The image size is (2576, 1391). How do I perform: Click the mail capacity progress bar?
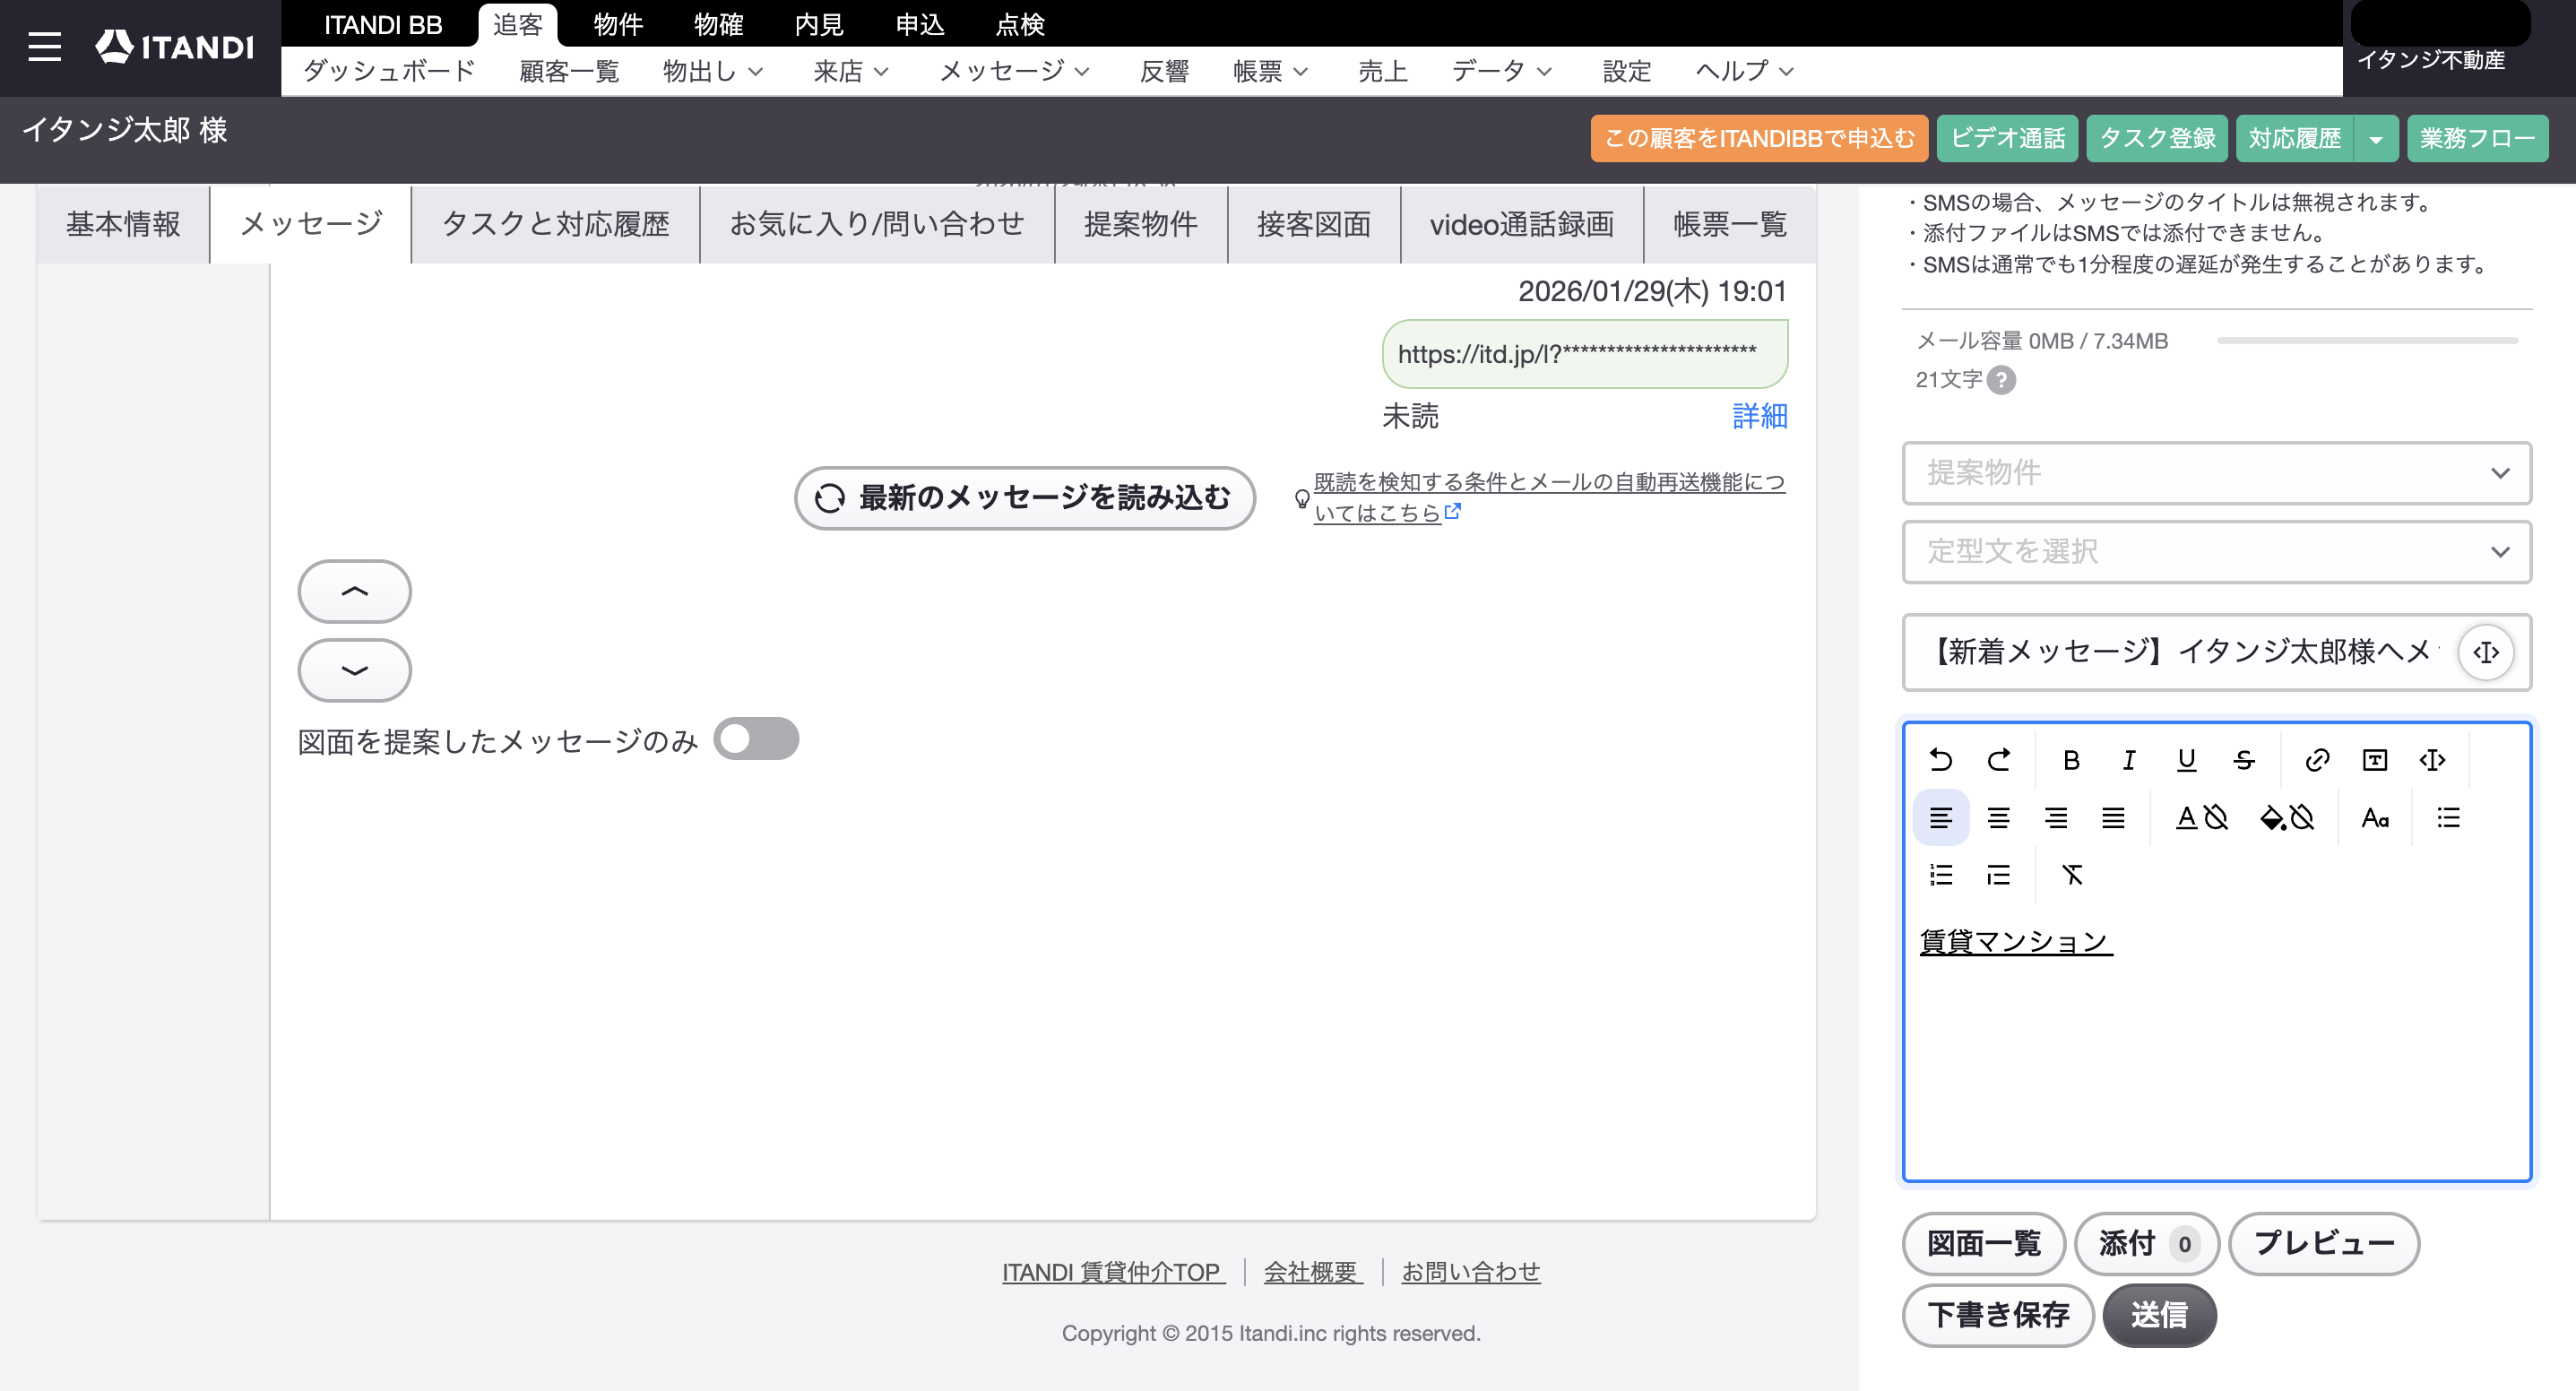coord(2367,341)
